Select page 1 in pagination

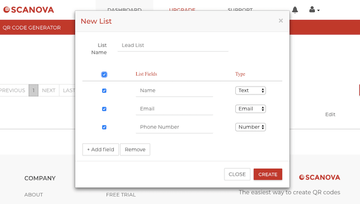(x=33, y=90)
